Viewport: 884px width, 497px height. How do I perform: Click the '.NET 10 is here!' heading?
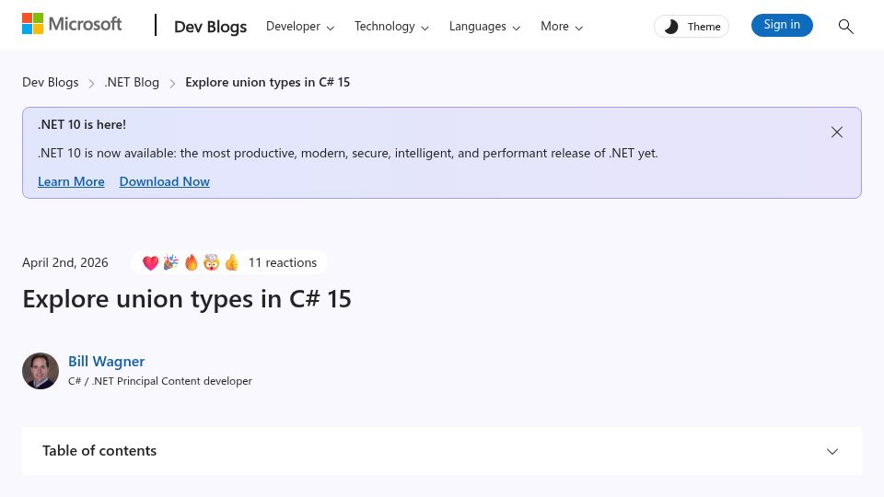coord(82,124)
